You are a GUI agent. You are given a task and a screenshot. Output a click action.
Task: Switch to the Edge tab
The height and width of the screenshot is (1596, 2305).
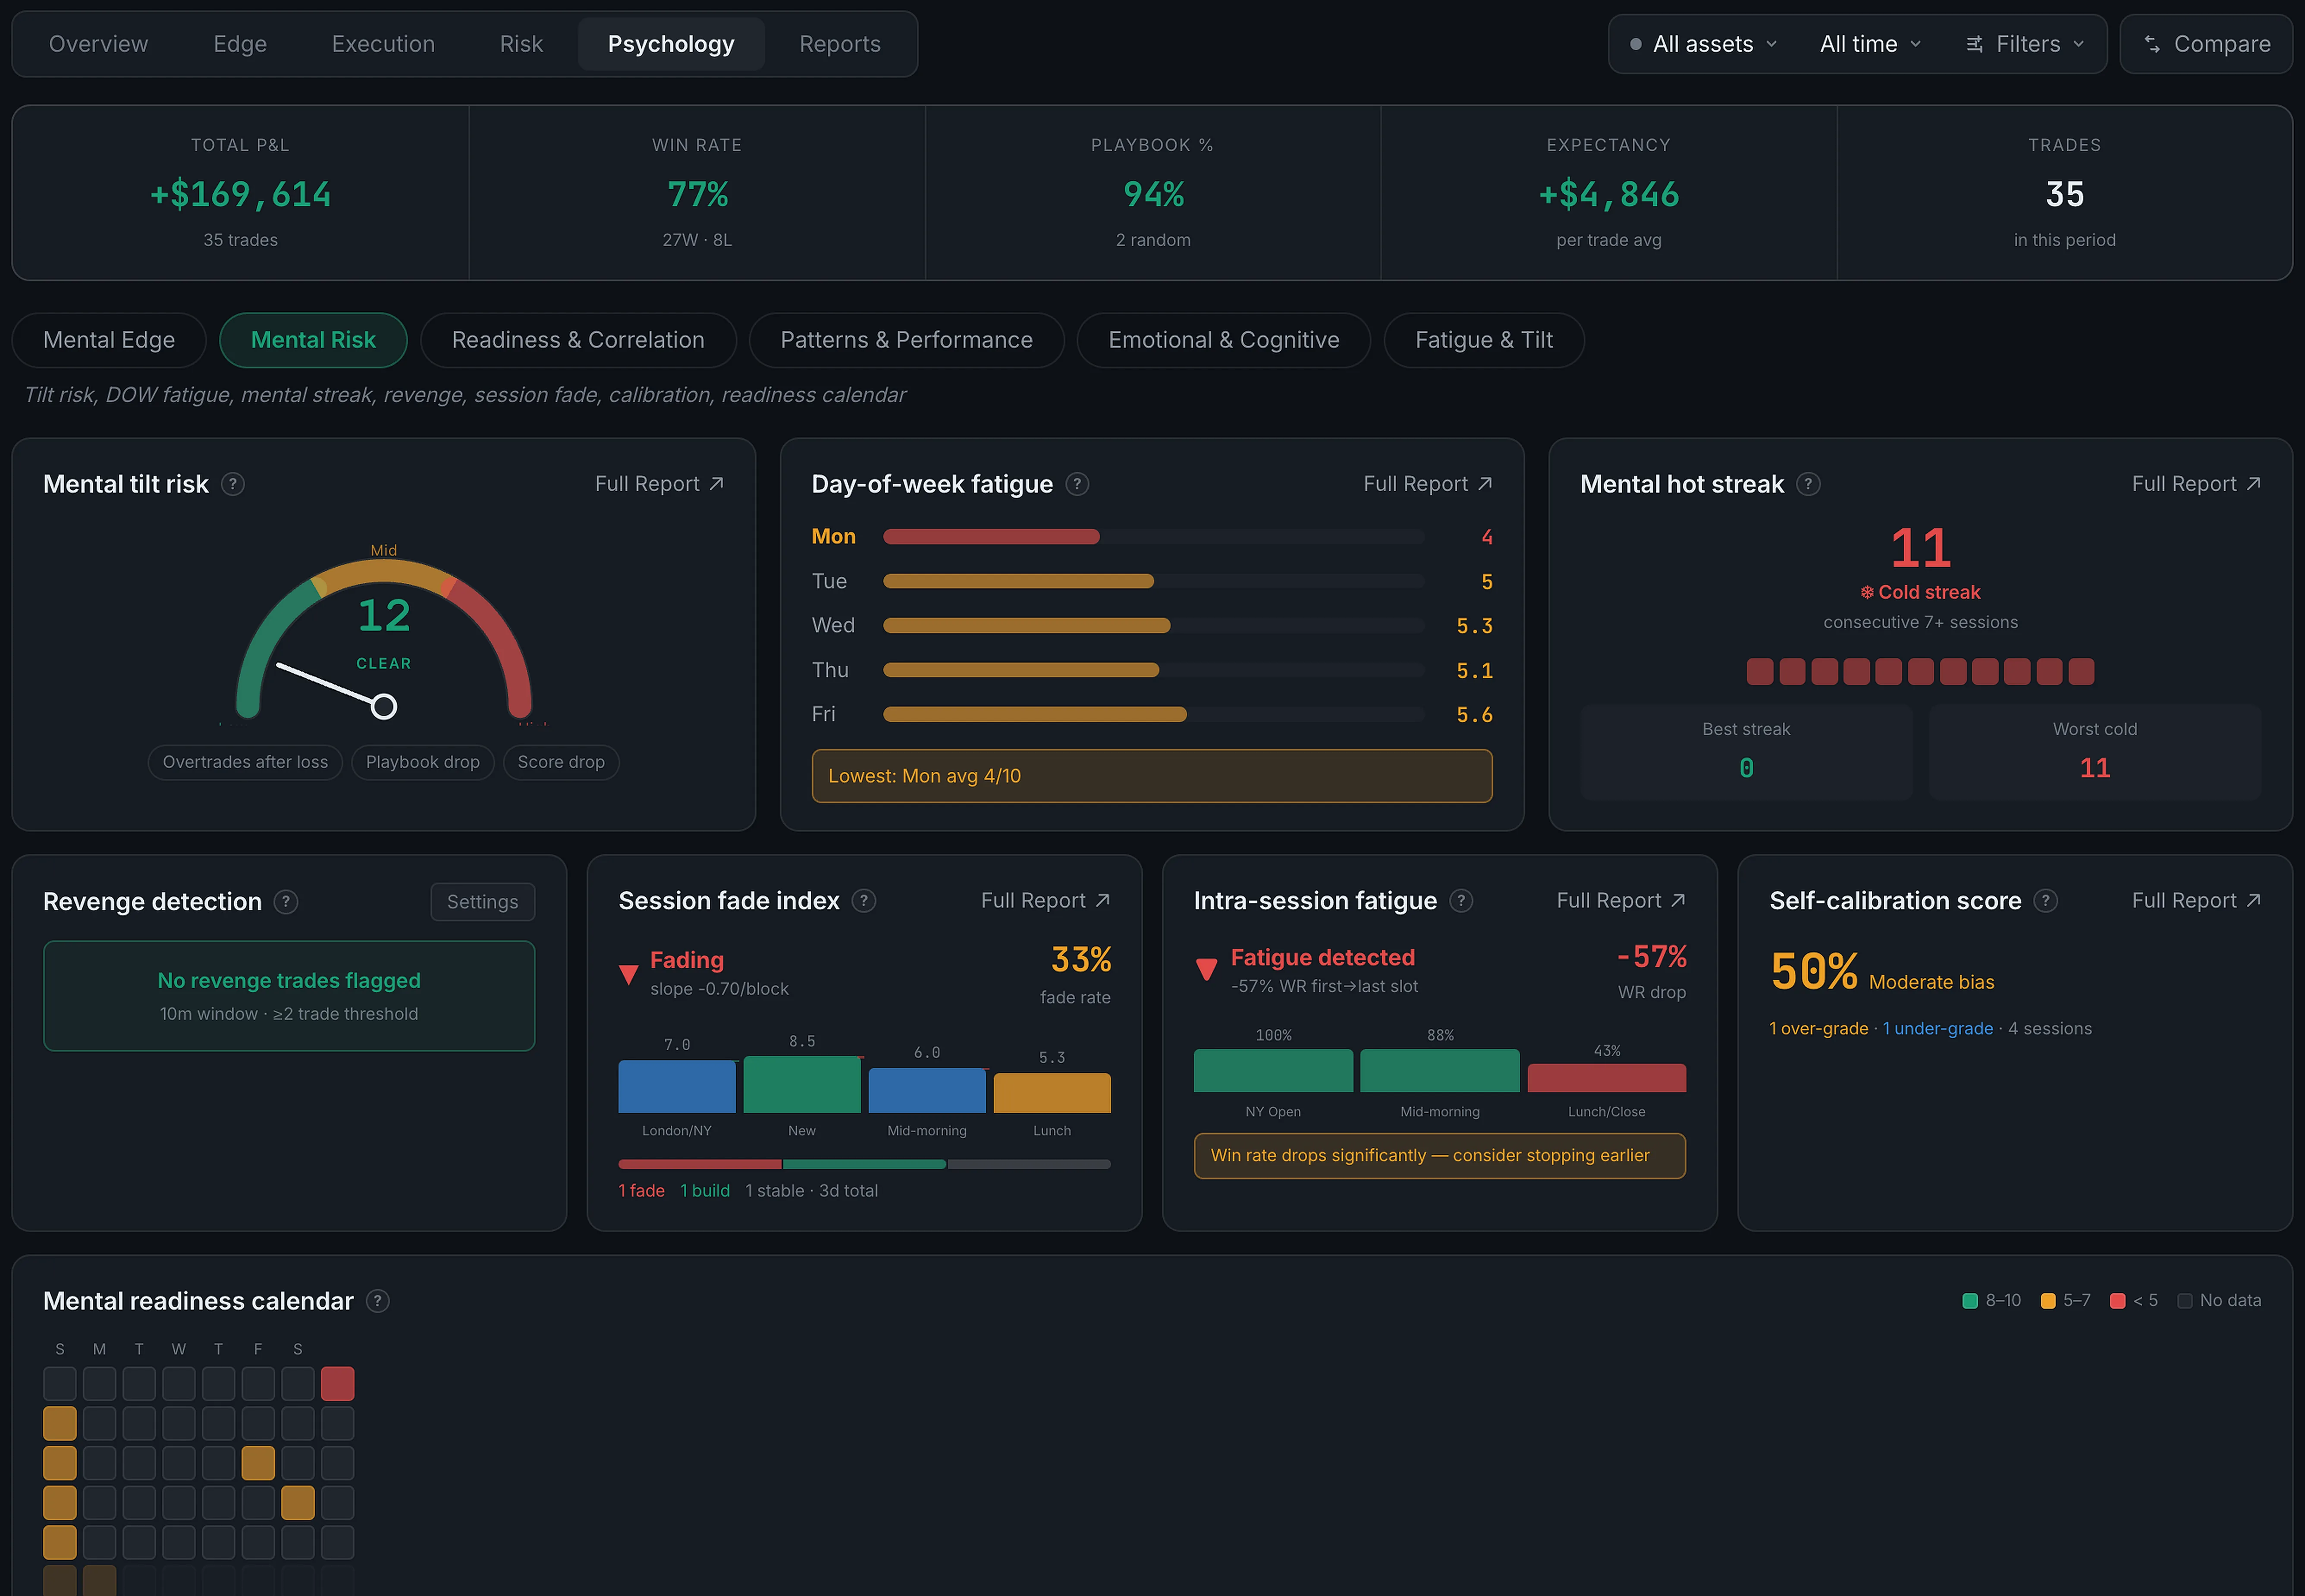pos(240,44)
